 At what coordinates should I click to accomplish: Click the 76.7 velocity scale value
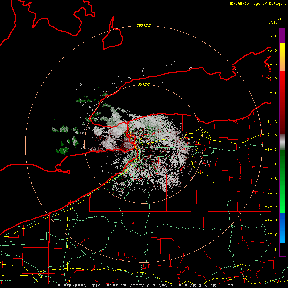[x=272, y=64]
